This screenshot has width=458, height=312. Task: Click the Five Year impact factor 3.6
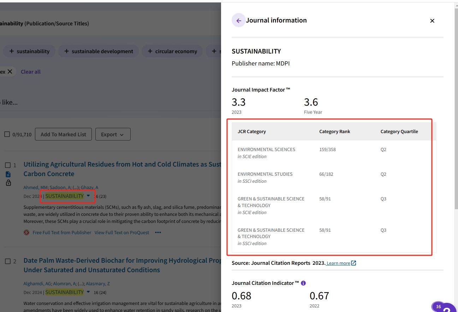coord(311,102)
